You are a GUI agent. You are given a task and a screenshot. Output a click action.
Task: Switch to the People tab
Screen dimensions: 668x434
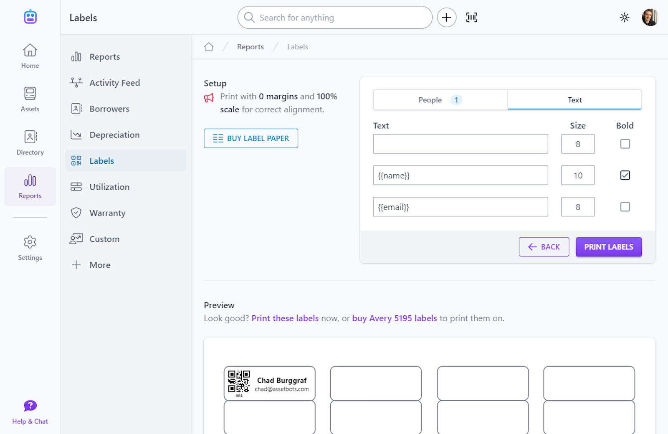point(440,100)
